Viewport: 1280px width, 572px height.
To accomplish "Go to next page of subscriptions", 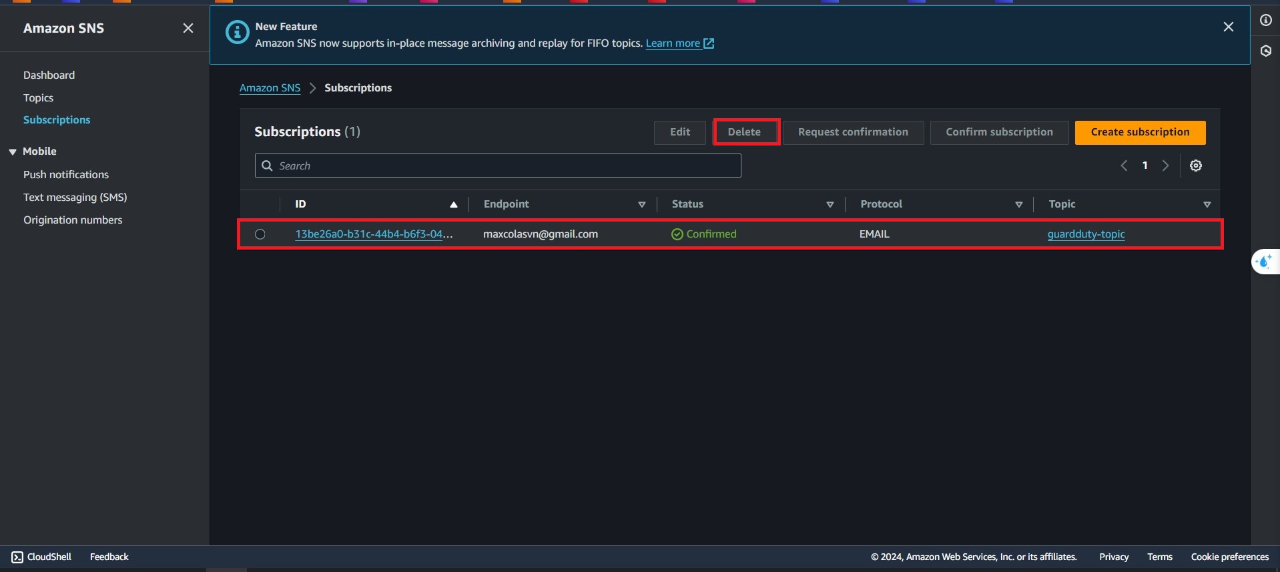I will click(1166, 166).
